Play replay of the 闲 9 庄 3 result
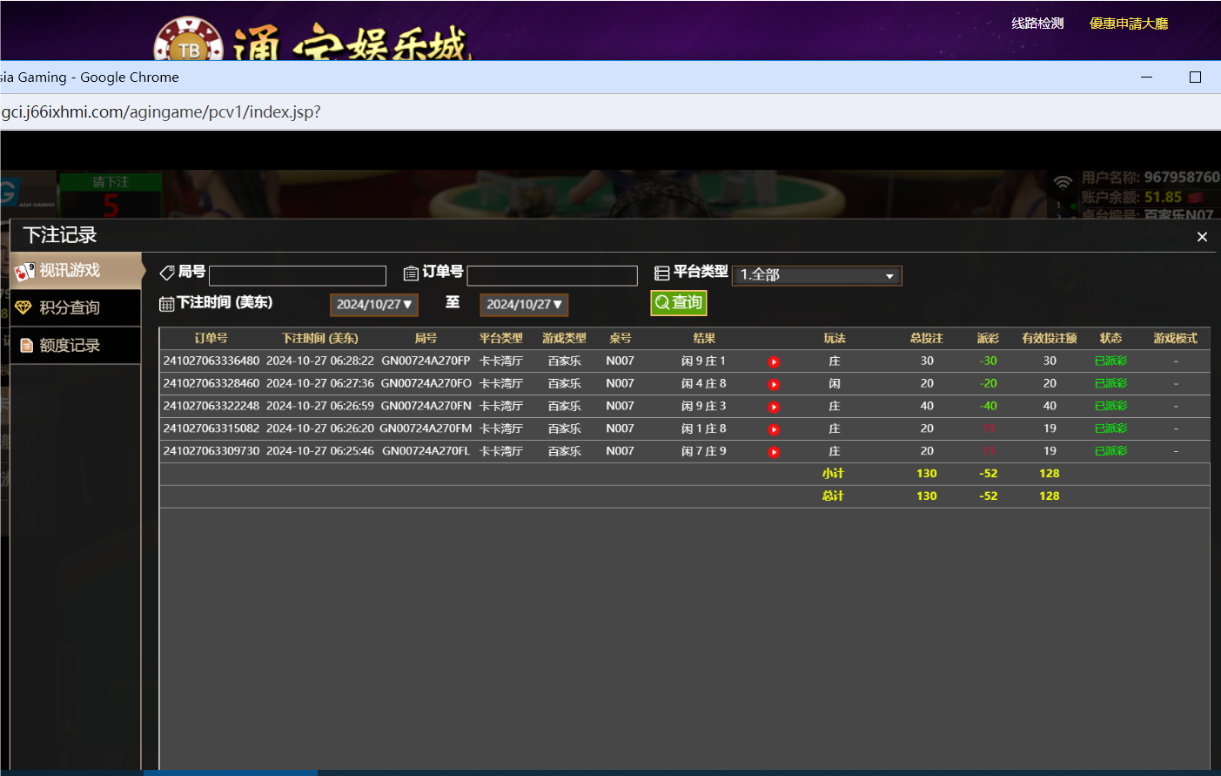 point(774,406)
